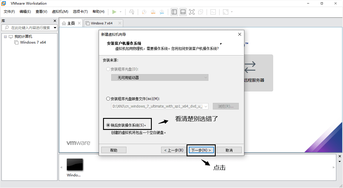
Task: Open the 虚拟机(M) menu
Action: click(x=60, y=12)
